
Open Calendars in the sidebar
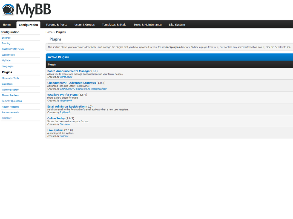[7, 84]
